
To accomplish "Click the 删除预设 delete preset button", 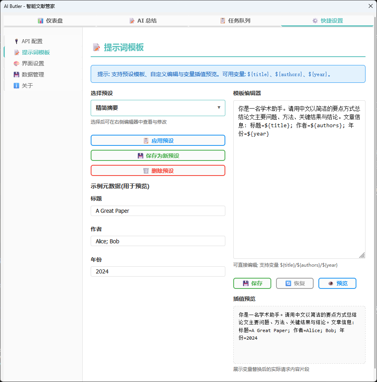I will tap(158, 171).
